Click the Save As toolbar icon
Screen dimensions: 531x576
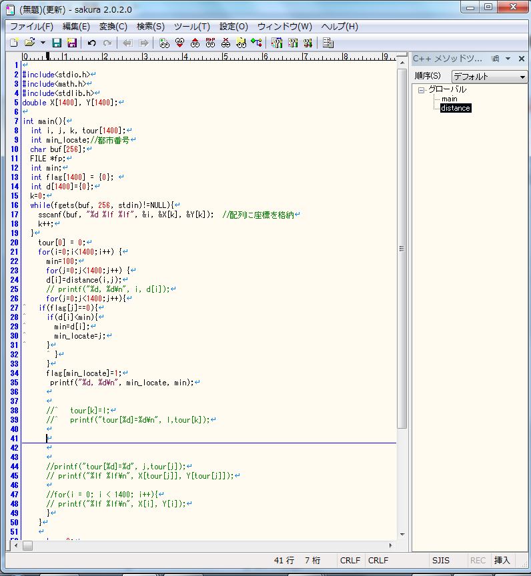point(71,43)
